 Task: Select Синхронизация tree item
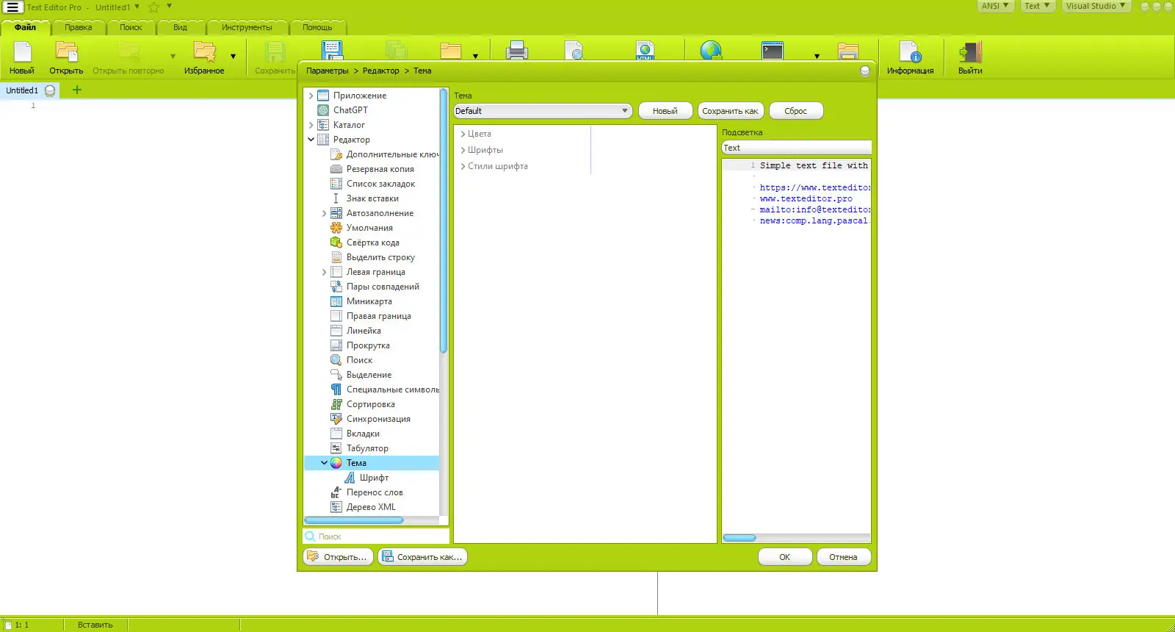pyautogui.click(x=378, y=419)
